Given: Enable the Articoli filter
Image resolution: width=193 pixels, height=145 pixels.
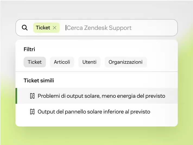Looking at the screenshot, I should point(62,62).
